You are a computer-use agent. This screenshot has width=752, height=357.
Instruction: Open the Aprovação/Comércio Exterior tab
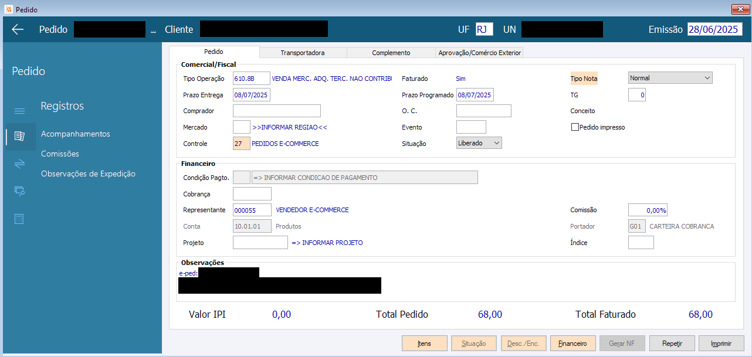pyautogui.click(x=479, y=53)
